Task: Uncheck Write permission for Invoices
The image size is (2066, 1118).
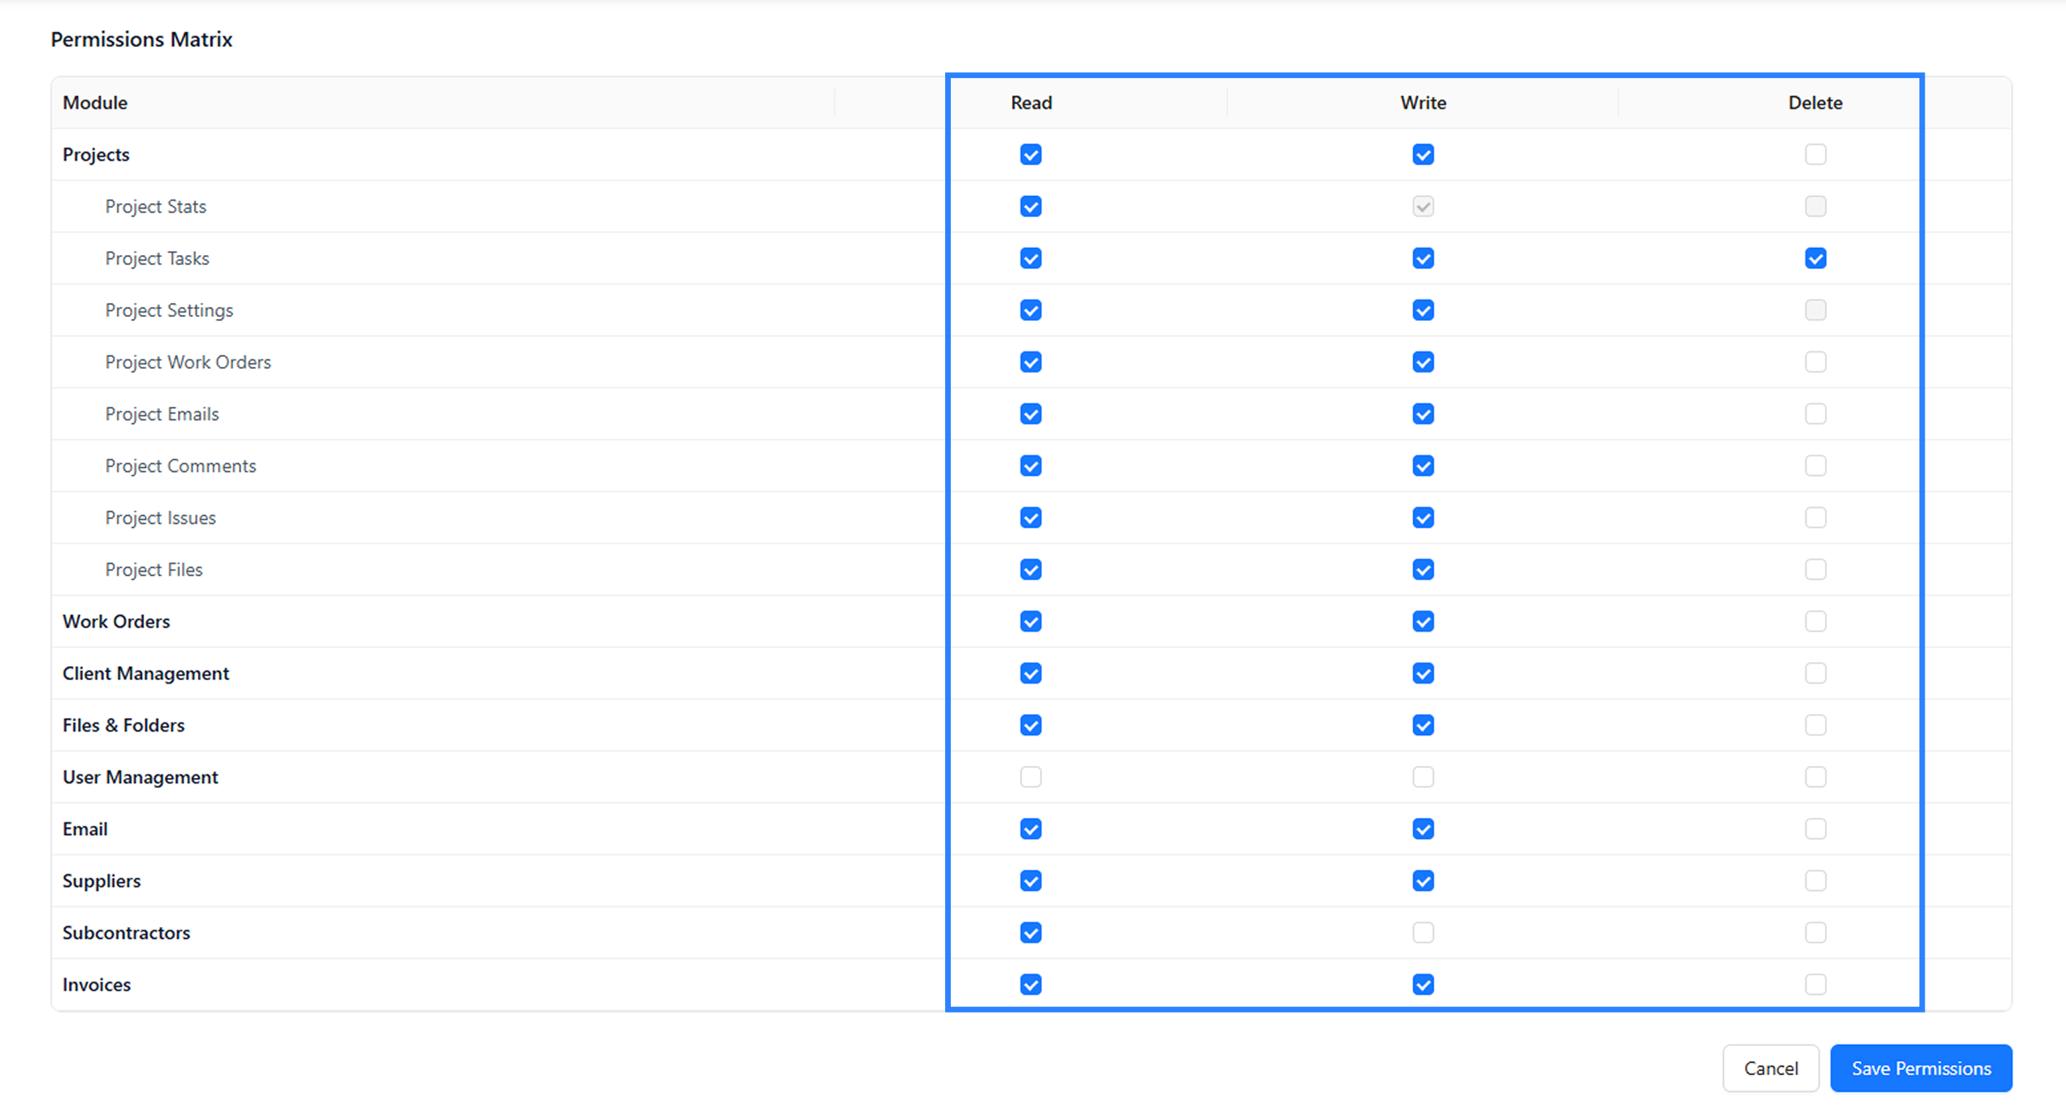Action: [1423, 984]
